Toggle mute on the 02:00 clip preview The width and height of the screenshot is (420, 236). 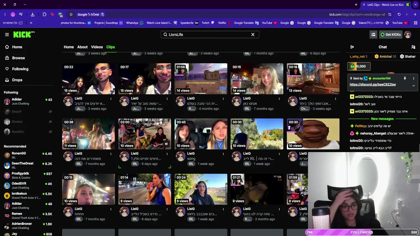click(x=166, y=144)
